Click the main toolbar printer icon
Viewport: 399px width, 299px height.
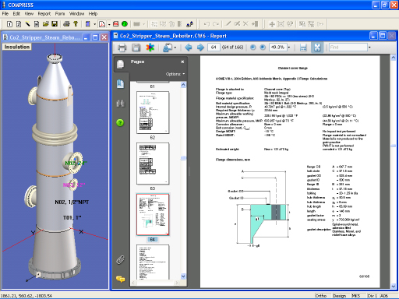66,24
